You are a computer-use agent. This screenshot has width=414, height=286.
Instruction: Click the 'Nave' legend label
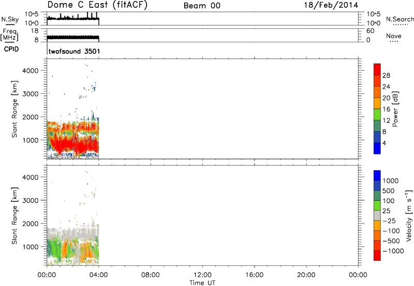394,36
